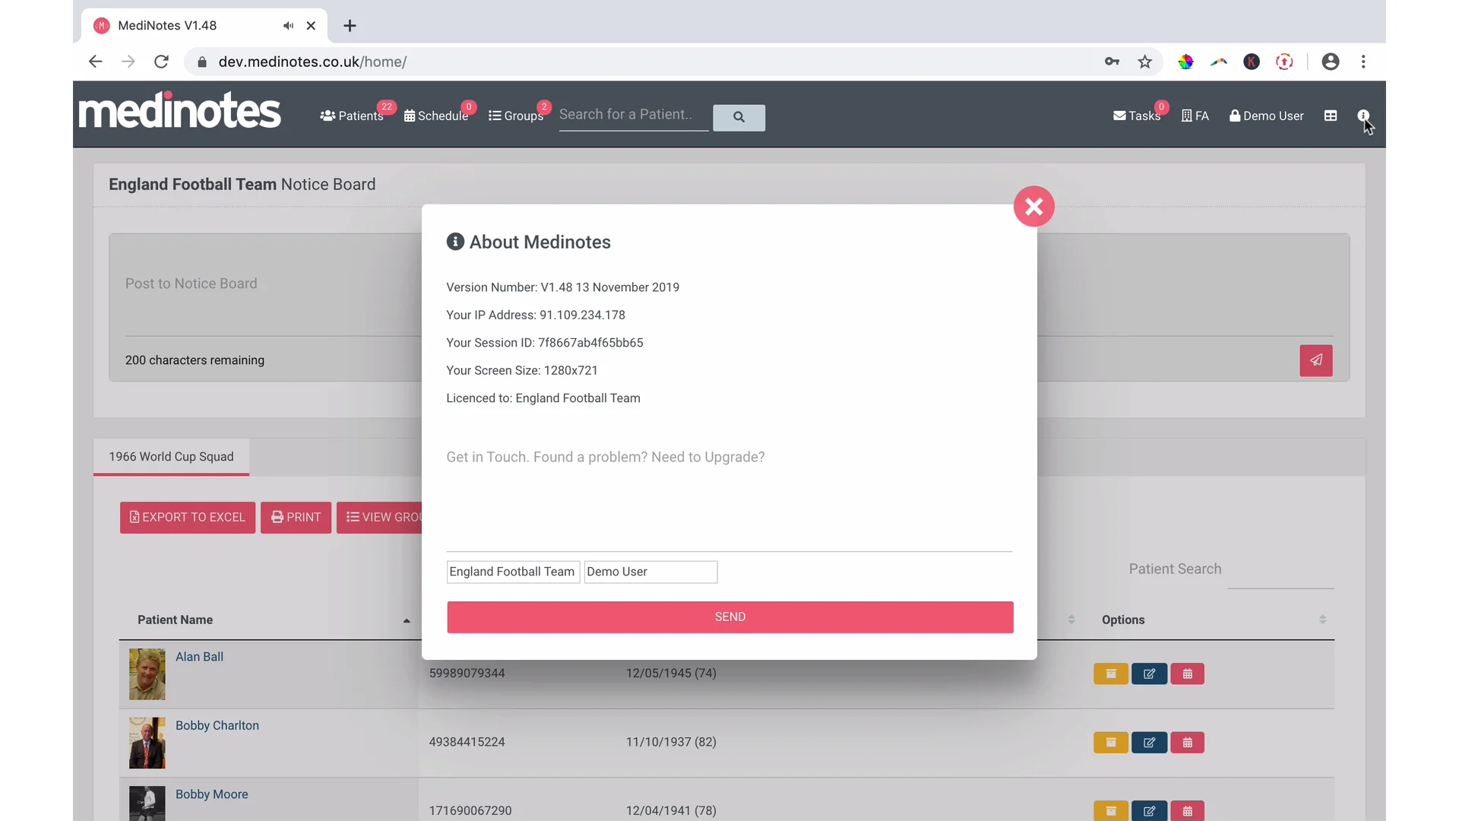
Task: Bookmark the page with the star icon
Action: (x=1144, y=62)
